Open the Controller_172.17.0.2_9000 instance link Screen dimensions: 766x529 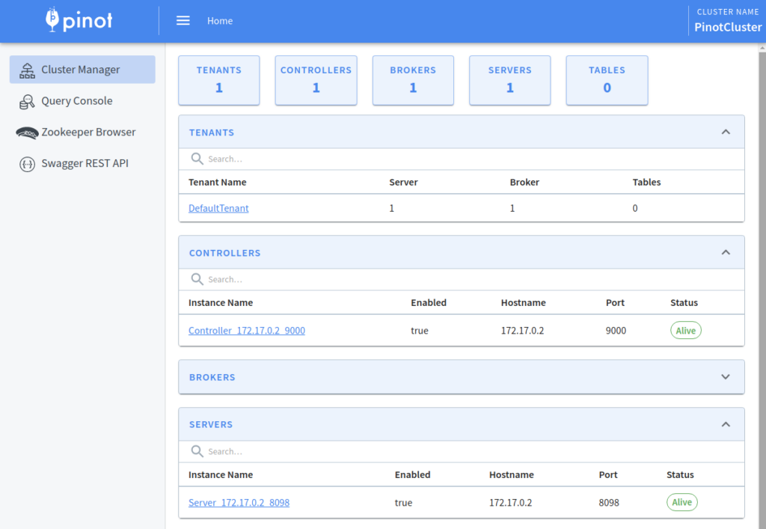coord(246,330)
